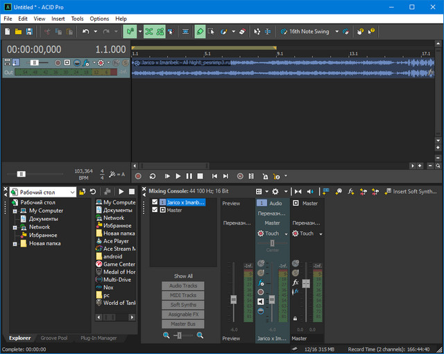Click the Master Bus button

click(x=184, y=324)
